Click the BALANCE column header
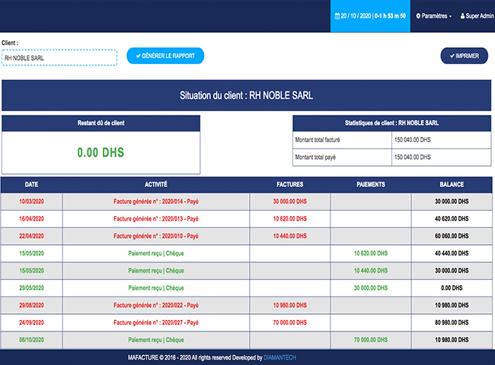Screen dimensions: 495x365 point(451,184)
